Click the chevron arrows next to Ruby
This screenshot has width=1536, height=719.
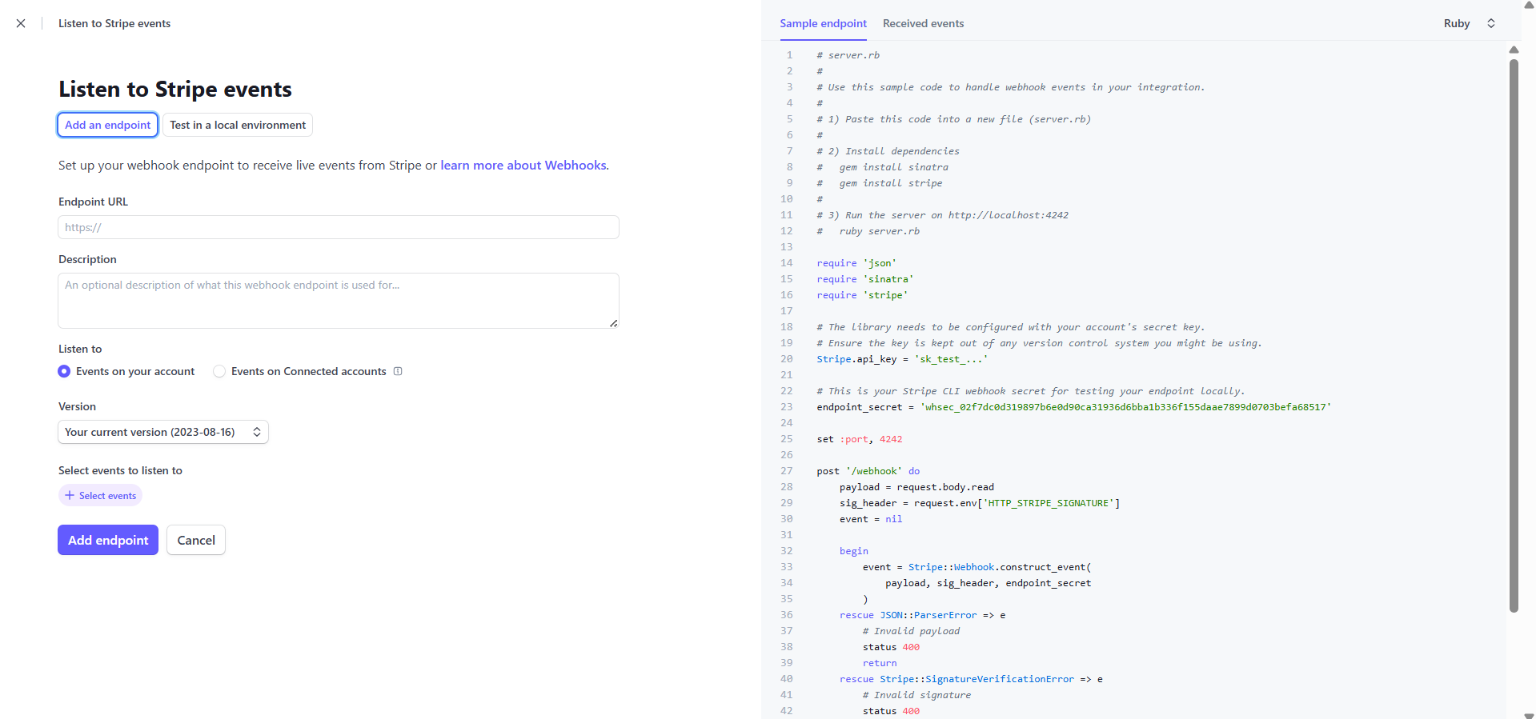(1491, 23)
